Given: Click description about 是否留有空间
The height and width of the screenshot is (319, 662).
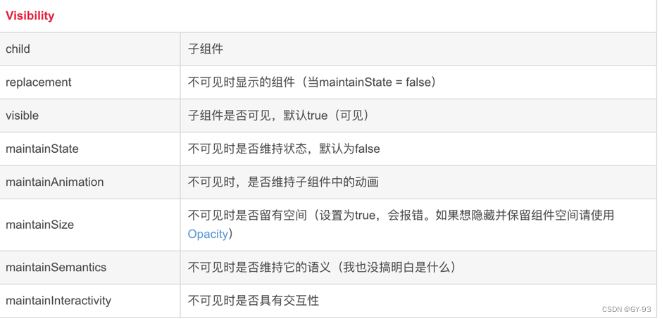Looking at the screenshot, I should [400, 225].
